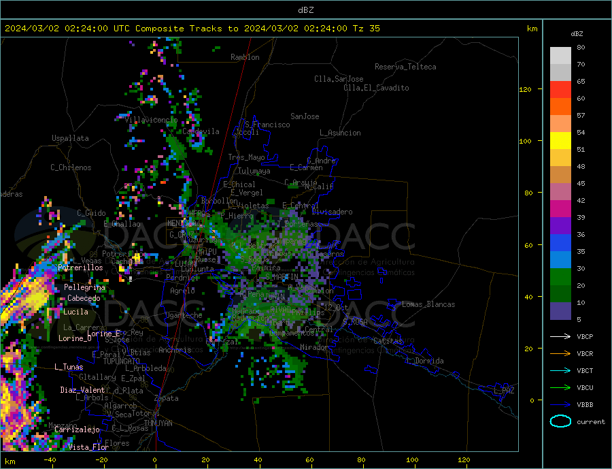Click the Ramblon label near the top

(x=245, y=57)
